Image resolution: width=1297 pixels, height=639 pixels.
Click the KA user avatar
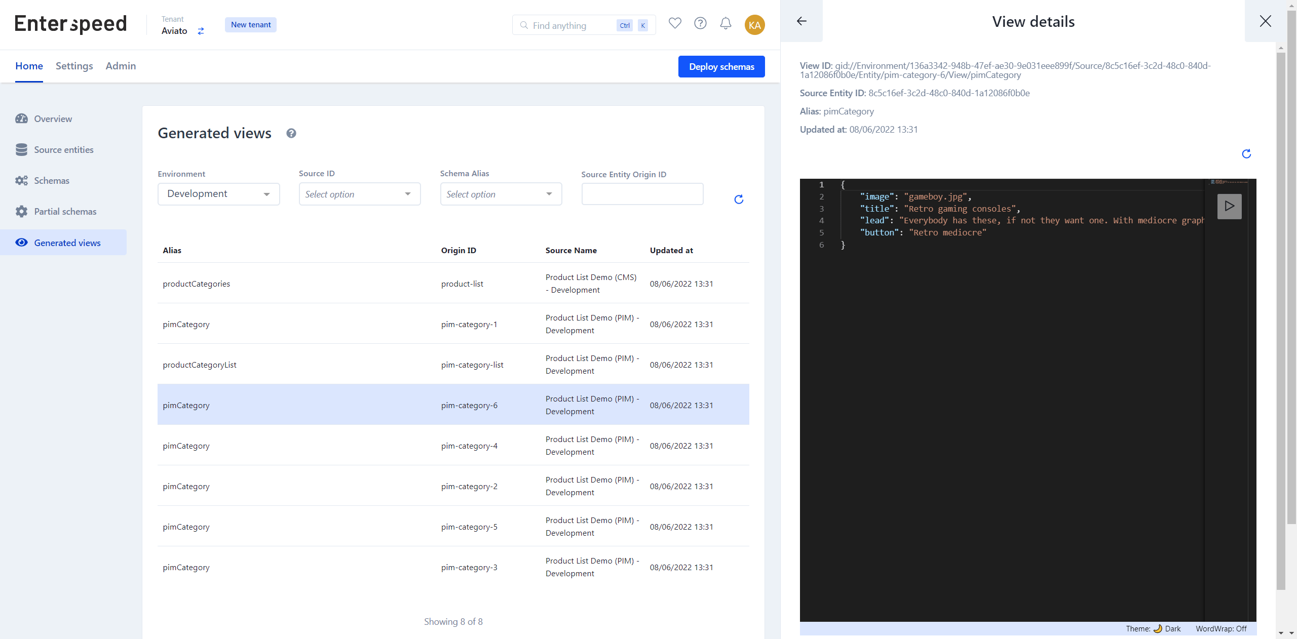pos(754,25)
